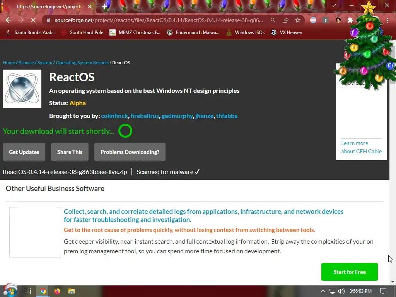Open MEMZ Christmas E... bookmark

[135, 32]
